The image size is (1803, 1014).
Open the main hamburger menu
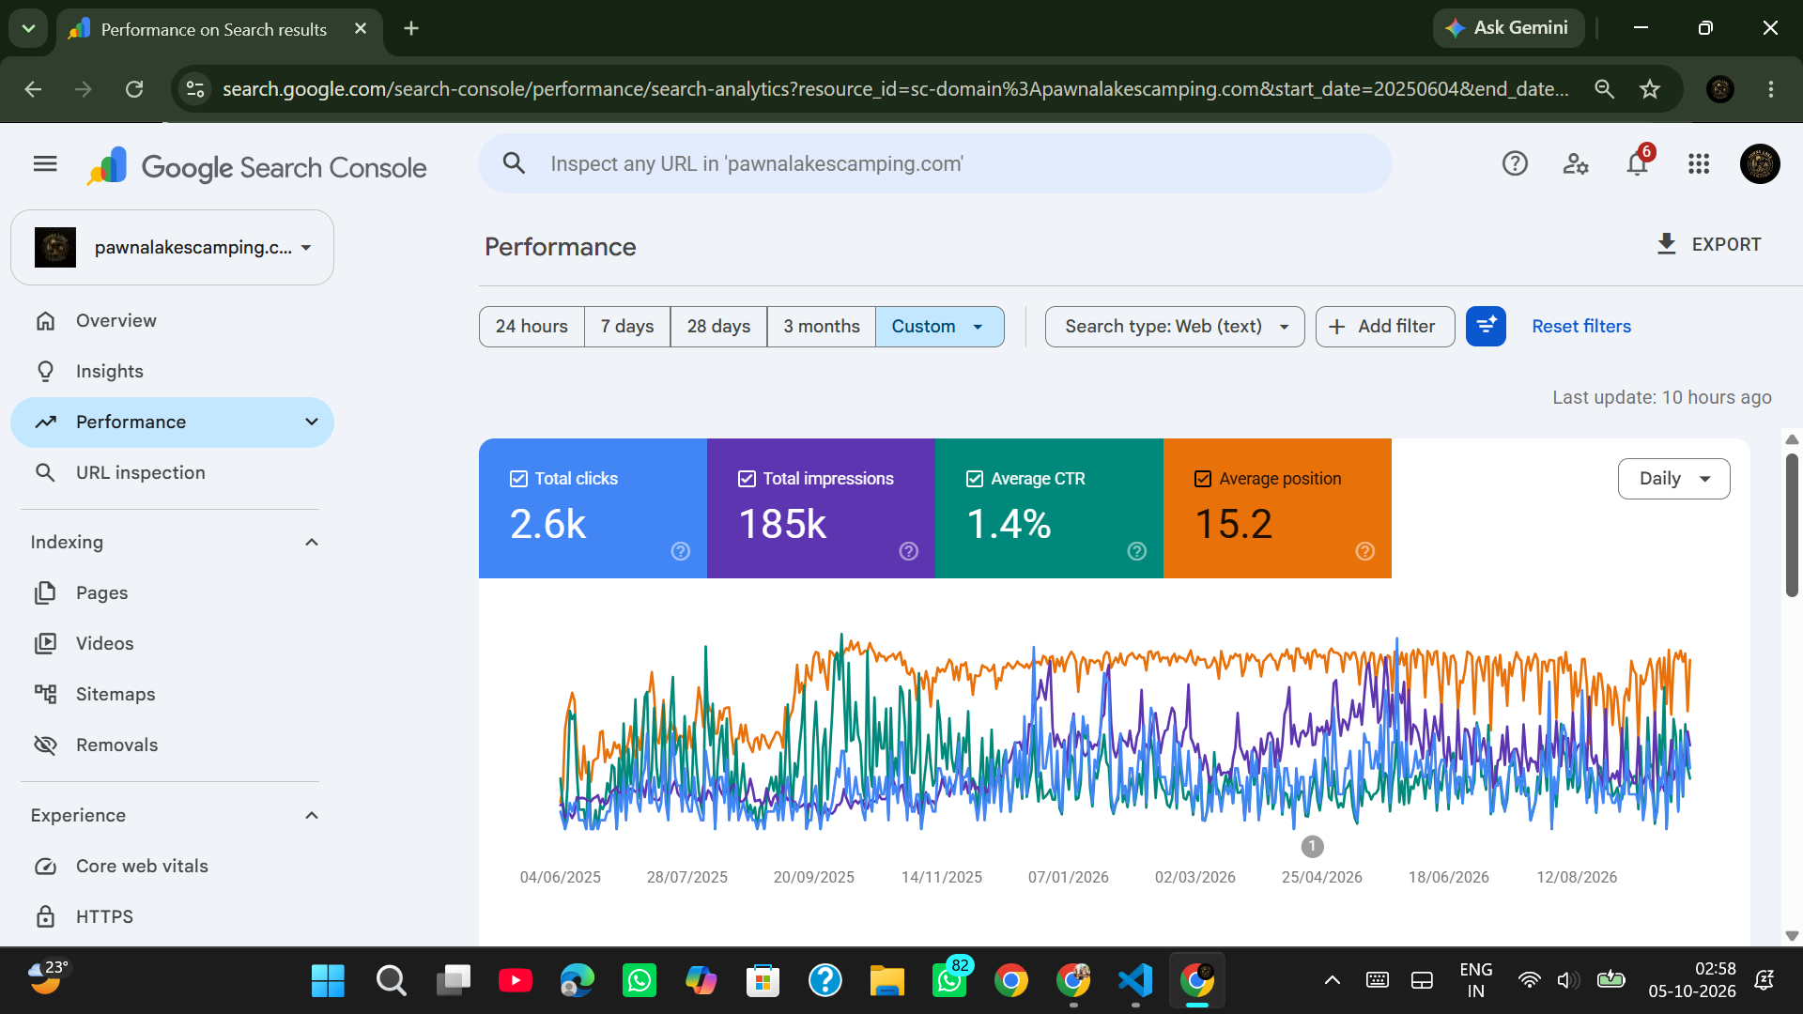point(45,164)
